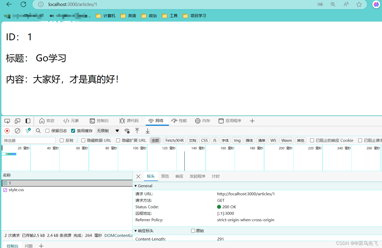382x248 pixels.
Task: Select the 全部 request type filter
Action: point(155,140)
